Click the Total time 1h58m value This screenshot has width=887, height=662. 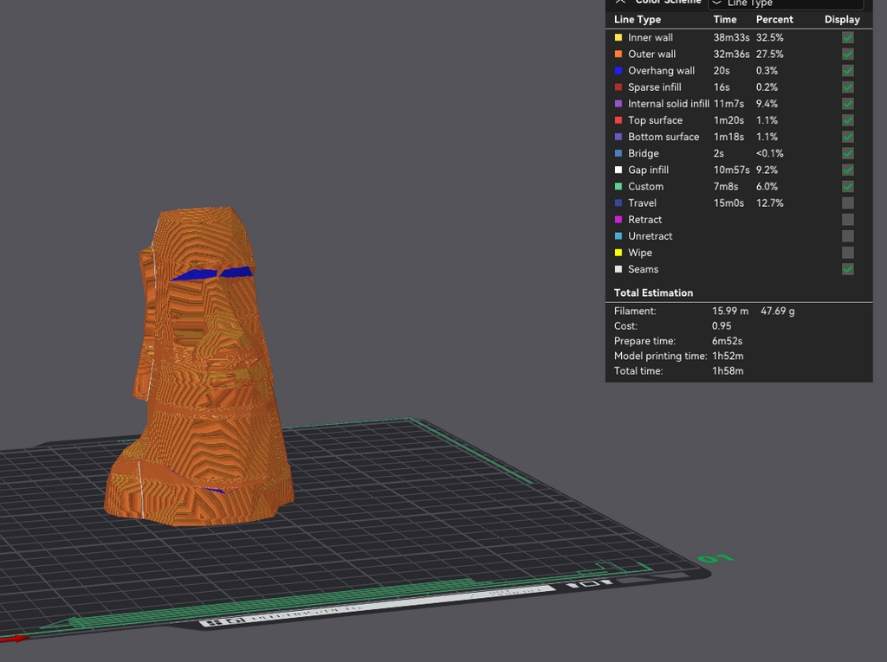728,371
